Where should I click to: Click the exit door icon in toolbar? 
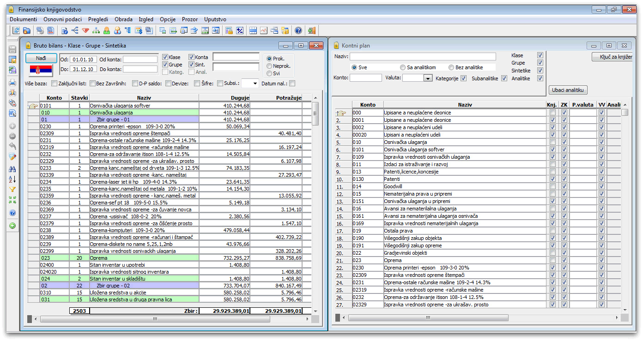[x=311, y=30]
